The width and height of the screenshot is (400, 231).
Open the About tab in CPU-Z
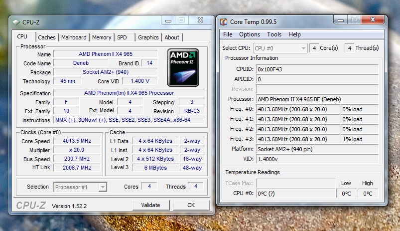(x=172, y=37)
